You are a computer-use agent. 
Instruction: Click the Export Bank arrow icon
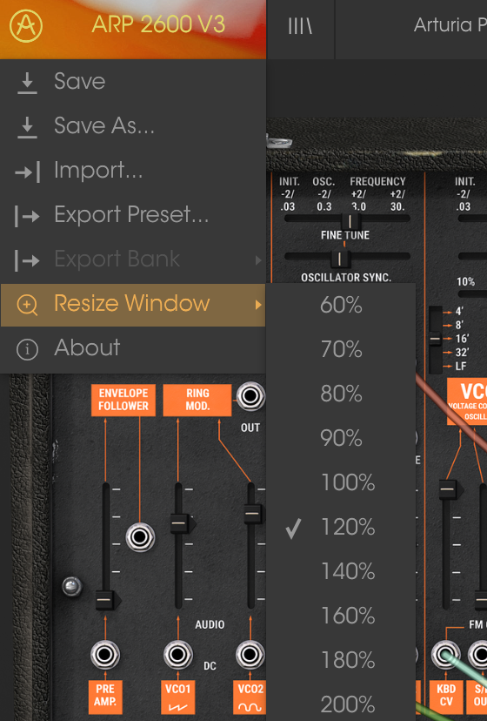(x=27, y=260)
